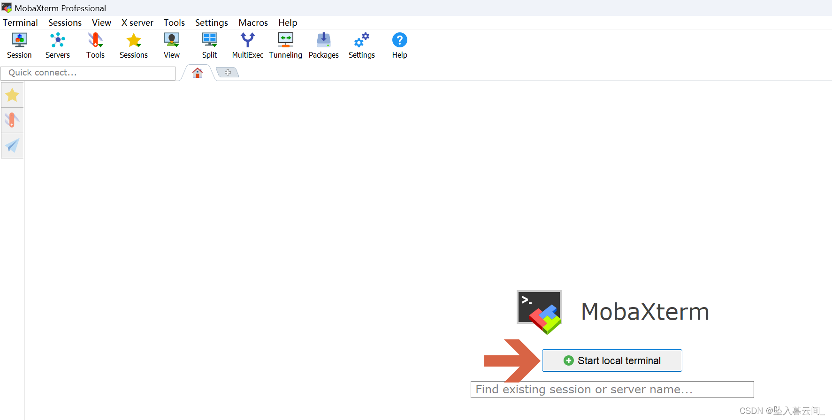This screenshot has width=832, height=420.
Task: Open the Settings gears toolbar icon
Action: [361, 45]
